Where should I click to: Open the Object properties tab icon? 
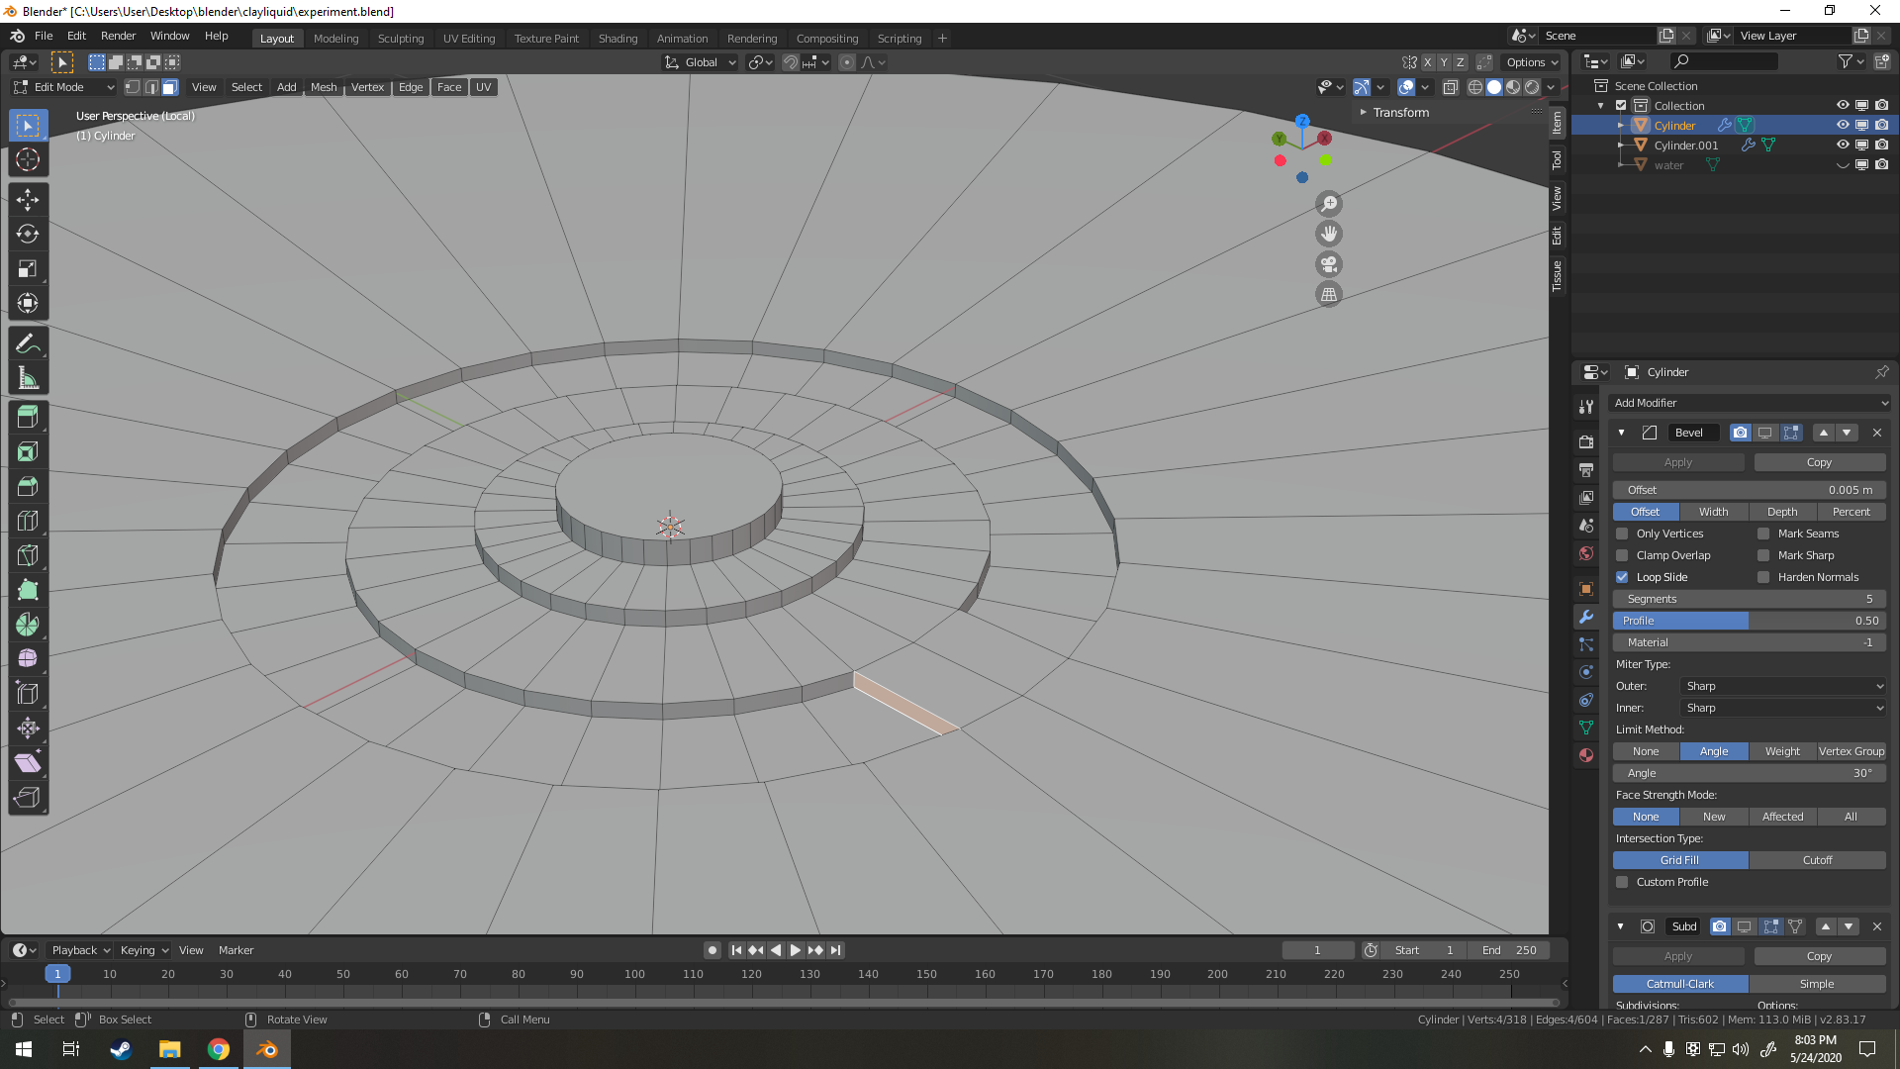click(x=1586, y=589)
